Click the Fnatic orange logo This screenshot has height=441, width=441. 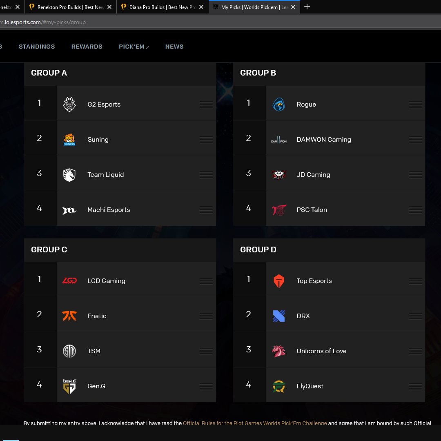pos(69,316)
